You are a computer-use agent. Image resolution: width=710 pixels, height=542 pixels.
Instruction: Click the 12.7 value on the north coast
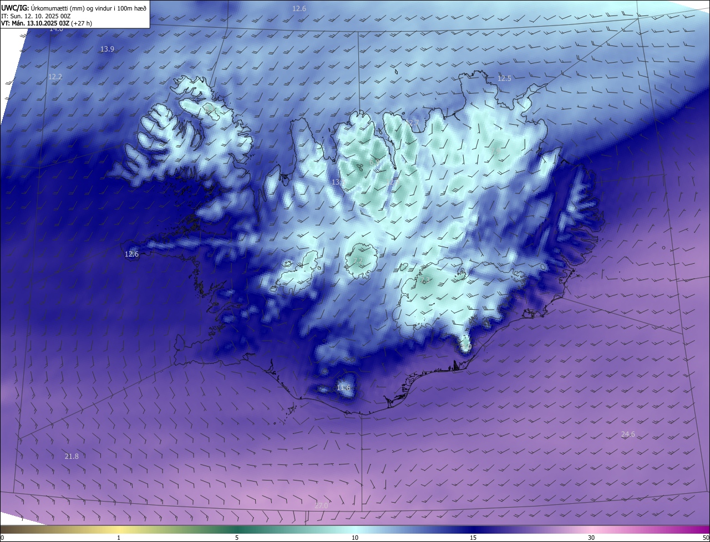tap(412, 122)
